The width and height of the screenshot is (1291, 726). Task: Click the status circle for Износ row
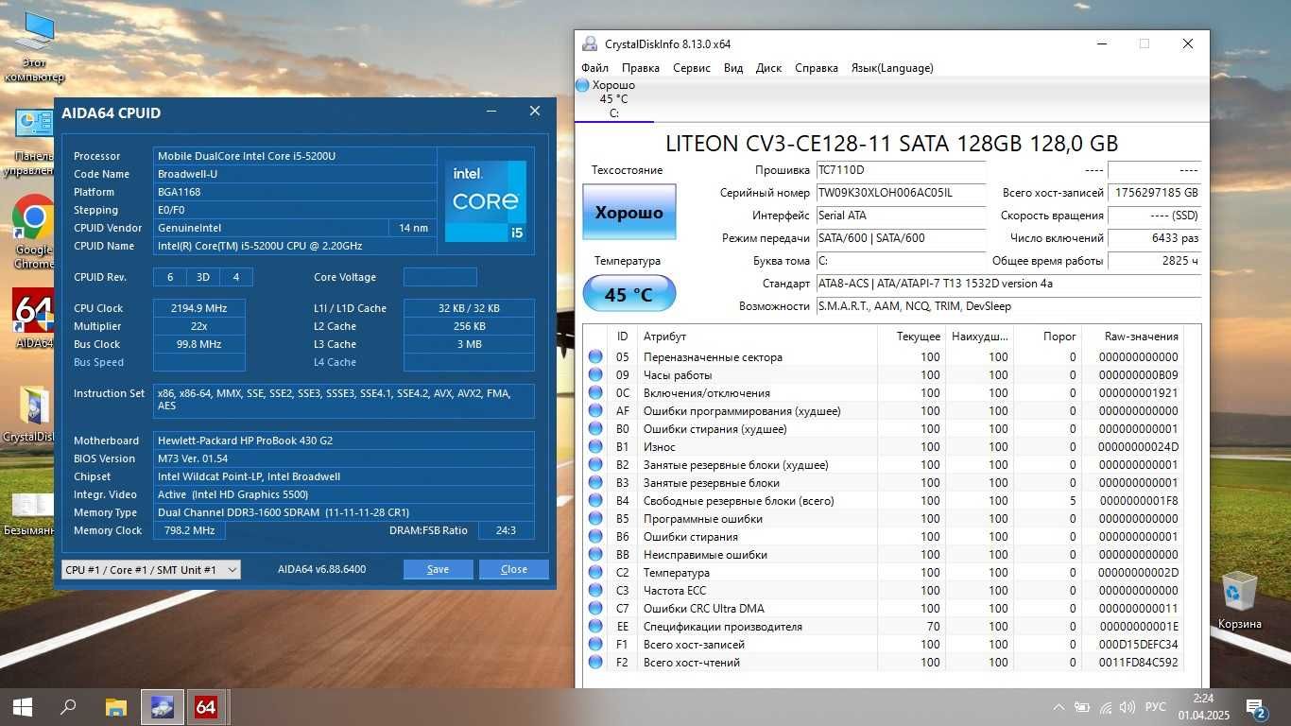[x=595, y=447]
